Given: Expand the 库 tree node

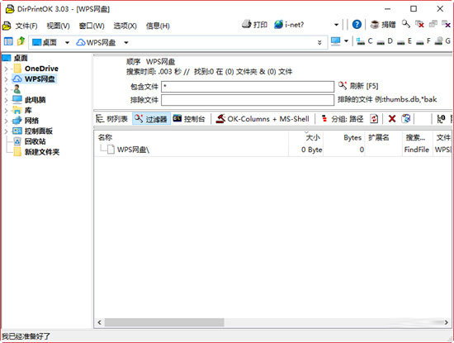Looking at the screenshot, I should pyautogui.click(x=6, y=111).
